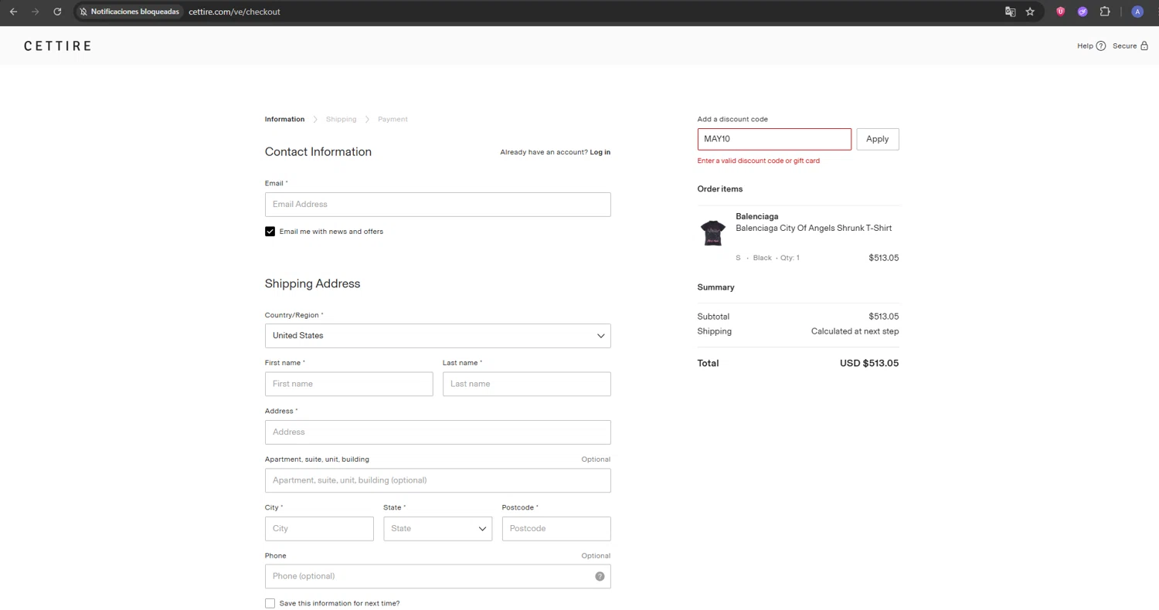Open the Country/Region dropdown
Screen dimensions: 1159x610
pyautogui.click(x=437, y=336)
